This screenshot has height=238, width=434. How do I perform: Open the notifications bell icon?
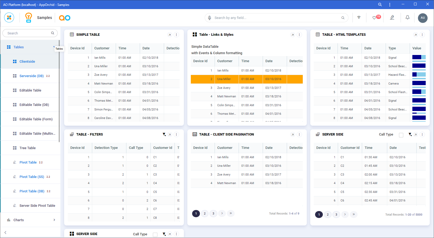(x=408, y=18)
